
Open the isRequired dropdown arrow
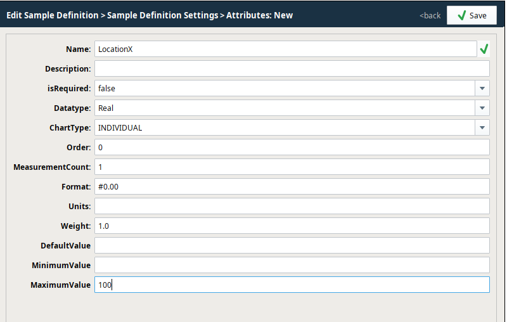[482, 89]
